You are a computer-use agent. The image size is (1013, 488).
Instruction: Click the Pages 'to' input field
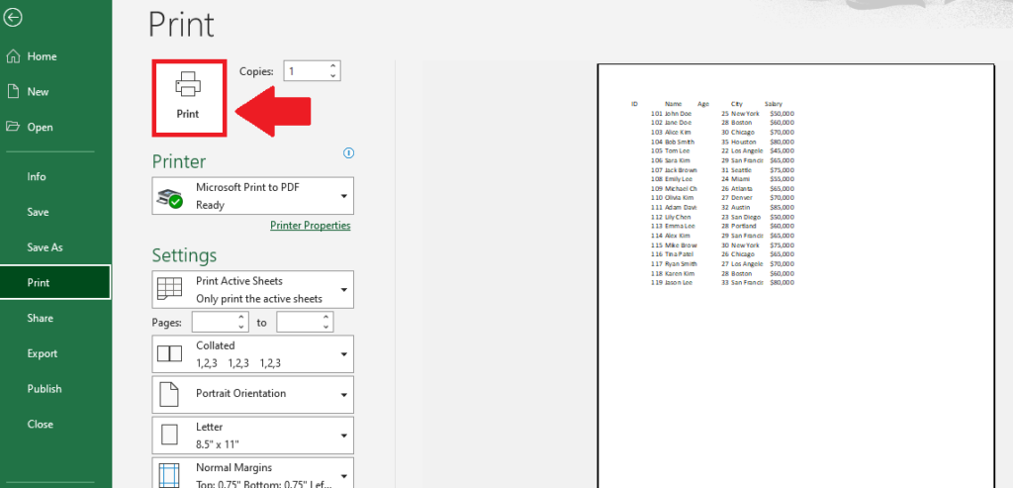click(x=298, y=323)
